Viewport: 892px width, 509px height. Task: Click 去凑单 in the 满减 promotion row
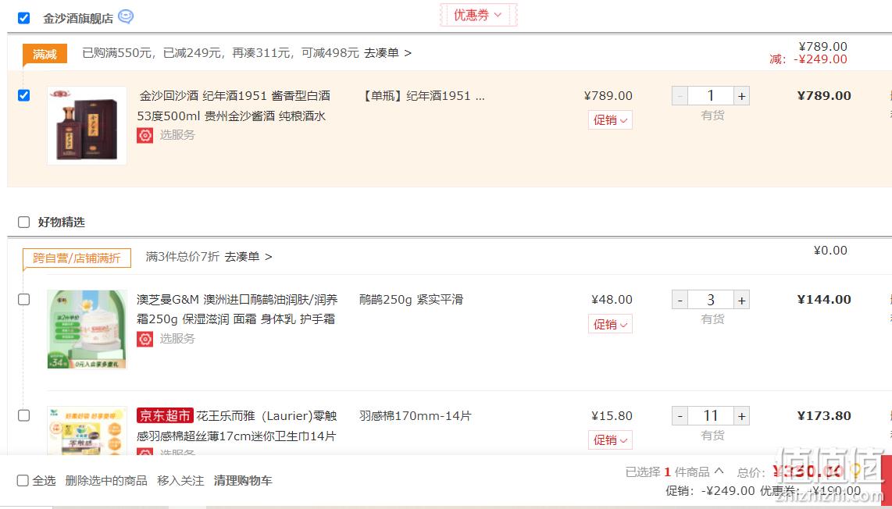(x=387, y=53)
